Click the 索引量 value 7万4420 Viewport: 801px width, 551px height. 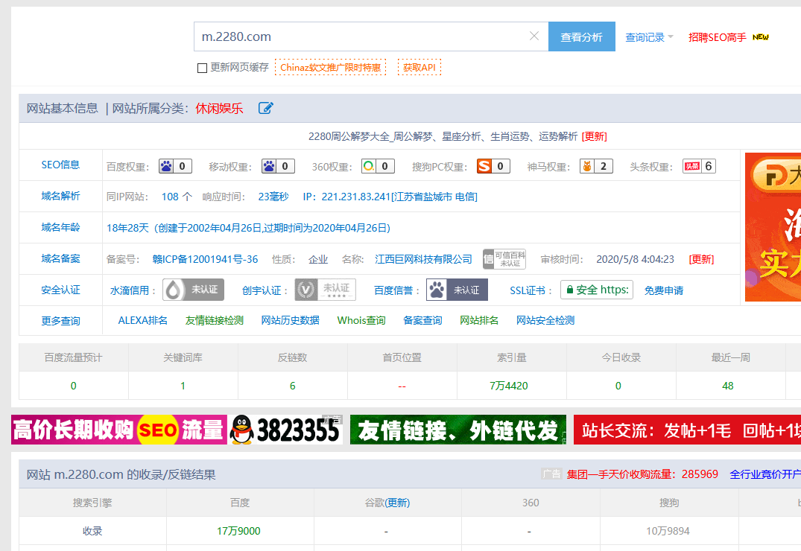point(509,386)
